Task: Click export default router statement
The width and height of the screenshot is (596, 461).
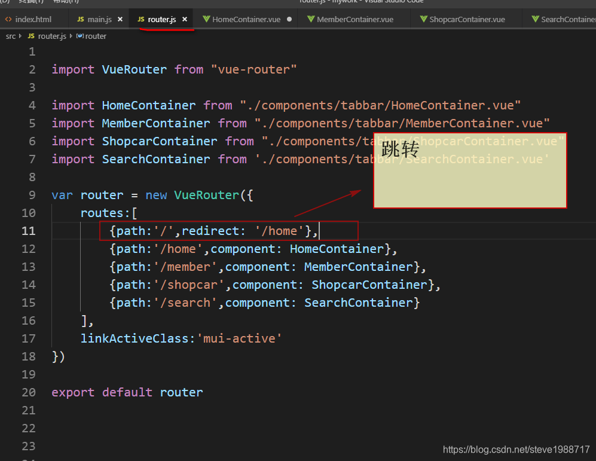Action: [127, 392]
